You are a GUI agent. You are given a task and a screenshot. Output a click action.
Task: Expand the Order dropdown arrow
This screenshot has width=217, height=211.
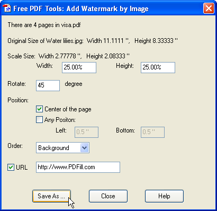tap(84, 148)
